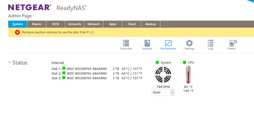Open the Network tab
The width and height of the screenshot is (254, 117).
point(94,24)
